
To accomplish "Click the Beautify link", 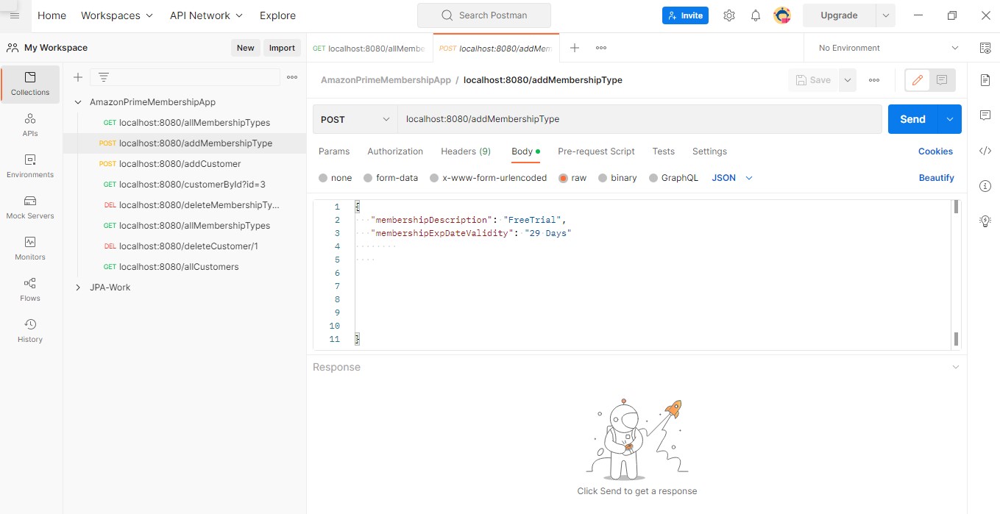I will click(936, 177).
